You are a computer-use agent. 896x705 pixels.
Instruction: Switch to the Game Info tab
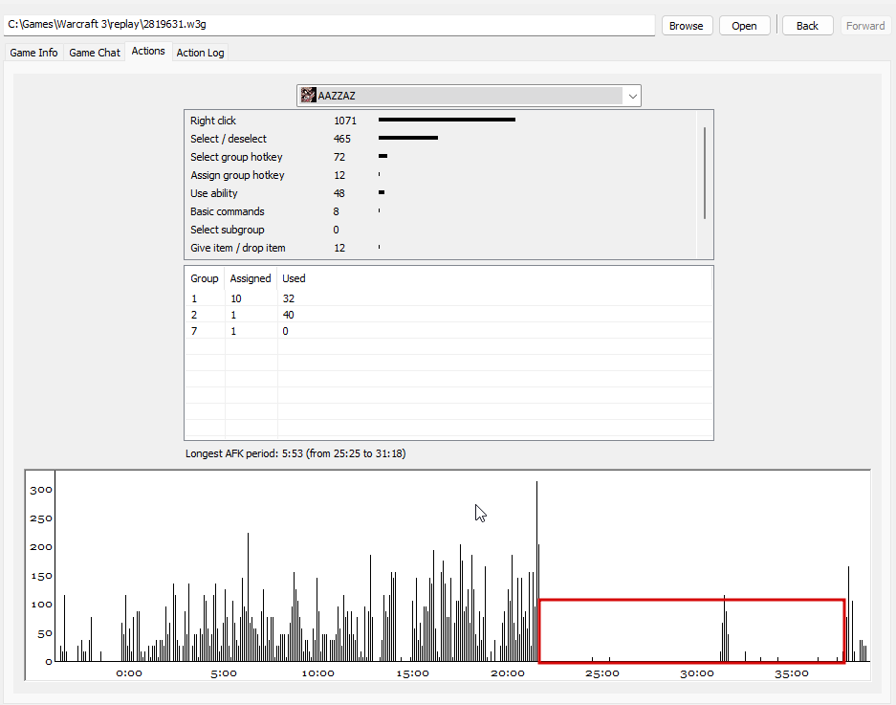pyautogui.click(x=33, y=53)
